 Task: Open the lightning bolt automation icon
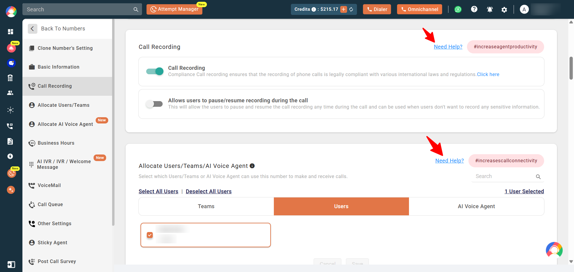(x=10, y=156)
